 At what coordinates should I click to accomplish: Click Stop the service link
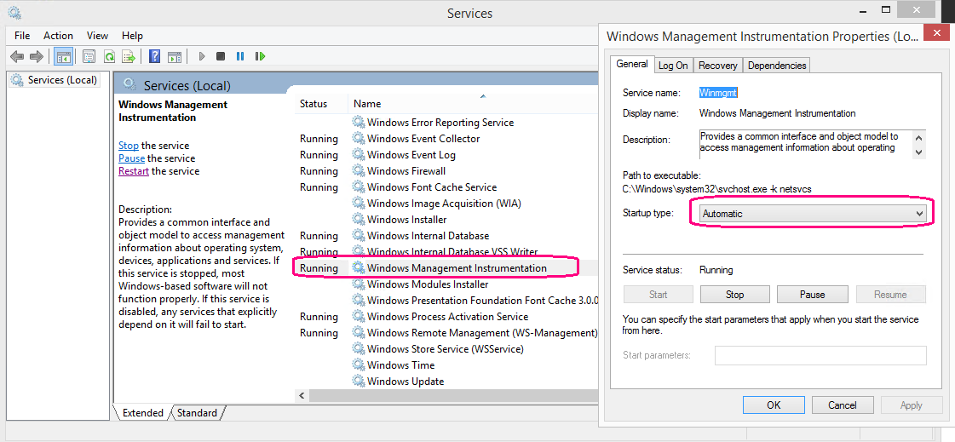pos(129,146)
